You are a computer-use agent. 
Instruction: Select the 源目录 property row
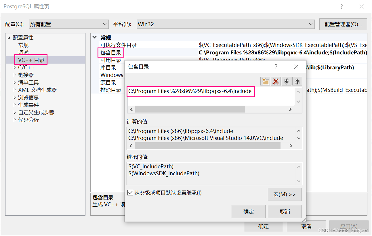click(x=108, y=83)
